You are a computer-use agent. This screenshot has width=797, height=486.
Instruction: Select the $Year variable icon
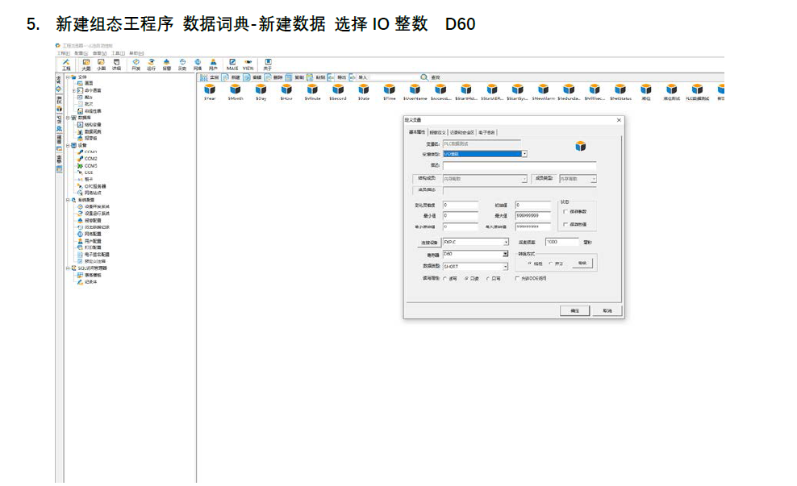[x=210, y=89]
